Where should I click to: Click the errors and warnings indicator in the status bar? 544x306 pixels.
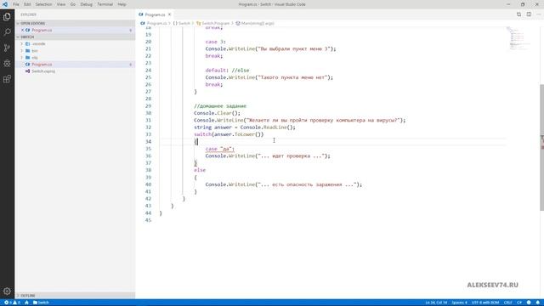pyautogui.click(x=12, y=303)
